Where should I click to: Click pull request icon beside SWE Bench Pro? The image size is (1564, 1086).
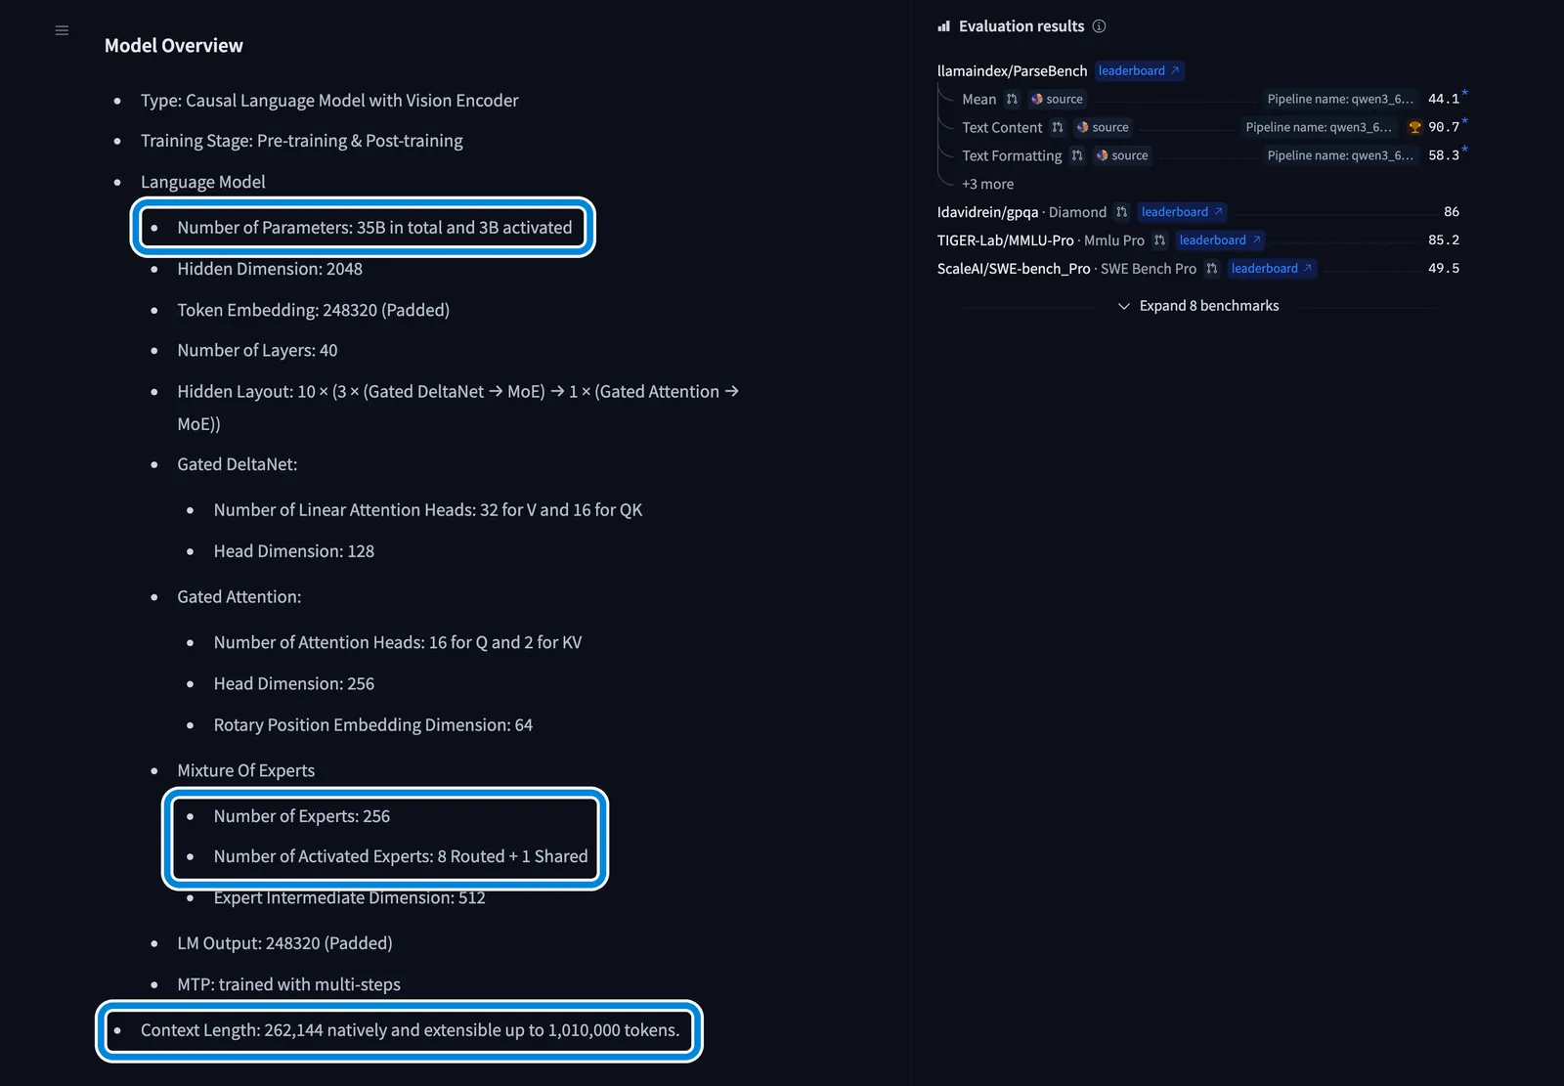point(1212,269)
